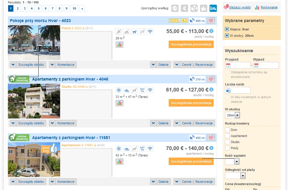288x190 pixels.
Task: Sort results by recommendation thumbs-up icon
Action: tap(204, 8)
